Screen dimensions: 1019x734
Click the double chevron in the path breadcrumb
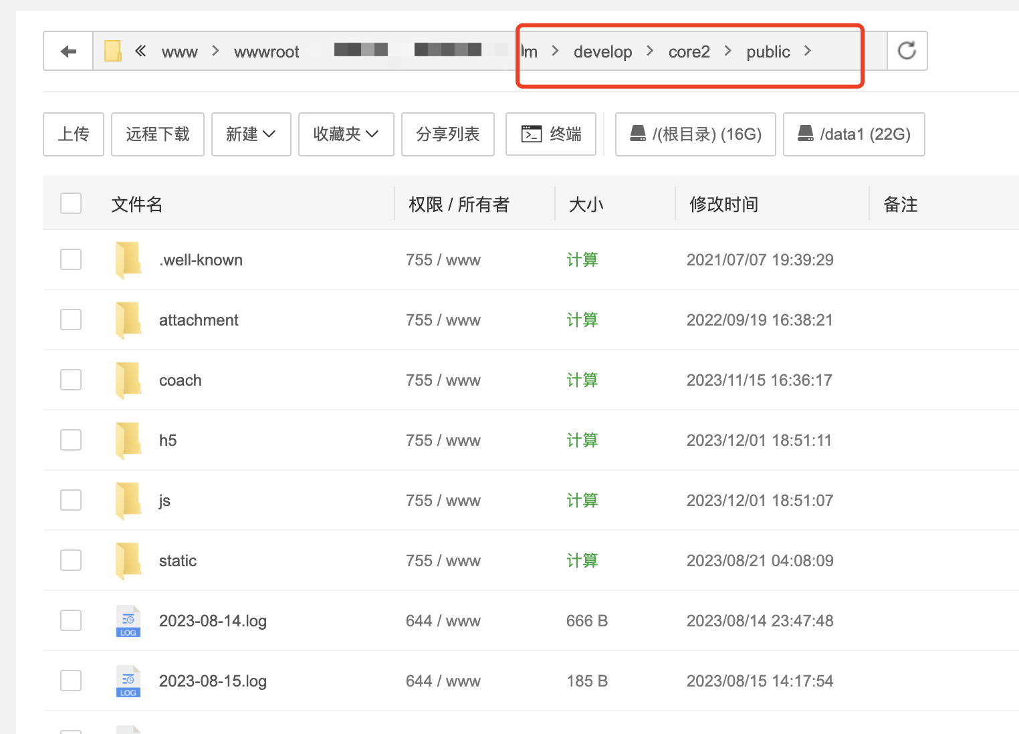(x=140, y=51)
